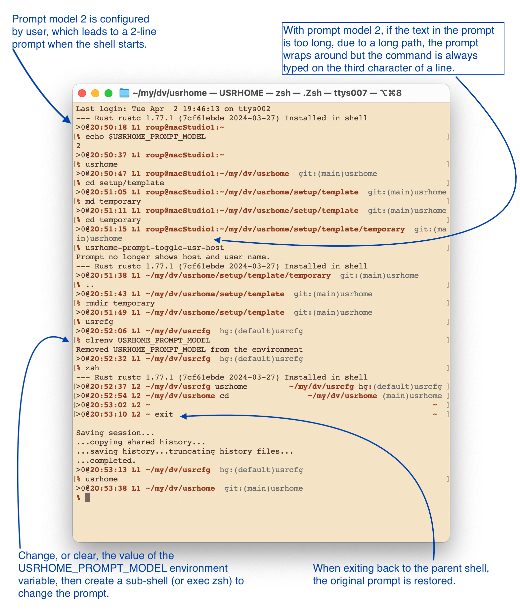The height and width of the screenshot is (611, 520).
Task: Click 'clrenv USRHOME_PROMPT_MODEL' command
Action: 148,340
